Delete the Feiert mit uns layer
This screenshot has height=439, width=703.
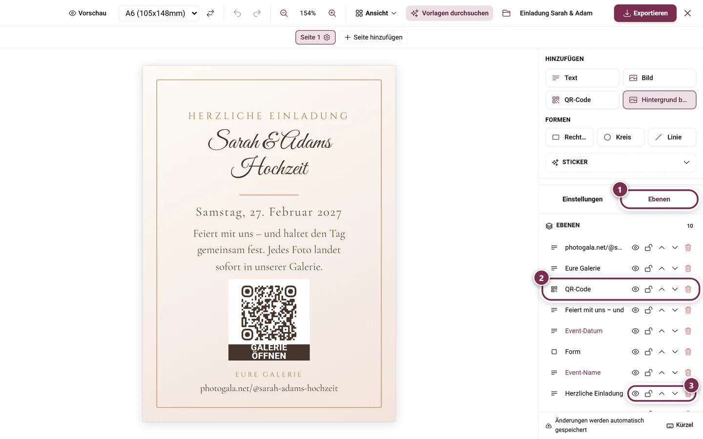tap(688, 310)
